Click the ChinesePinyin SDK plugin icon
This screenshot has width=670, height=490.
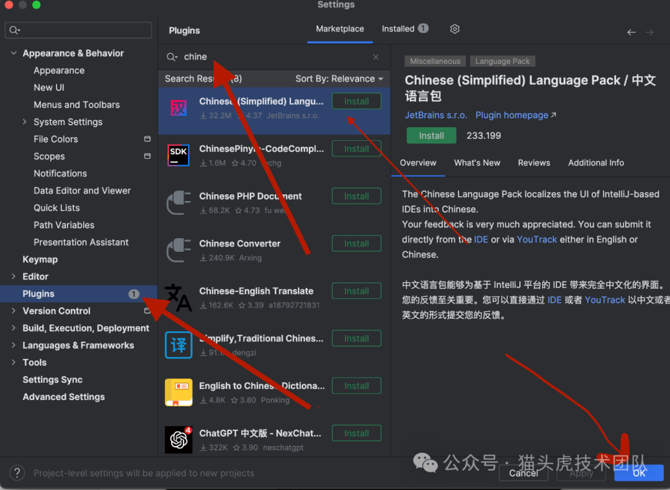pyautogui.click(x=178, y=156)
